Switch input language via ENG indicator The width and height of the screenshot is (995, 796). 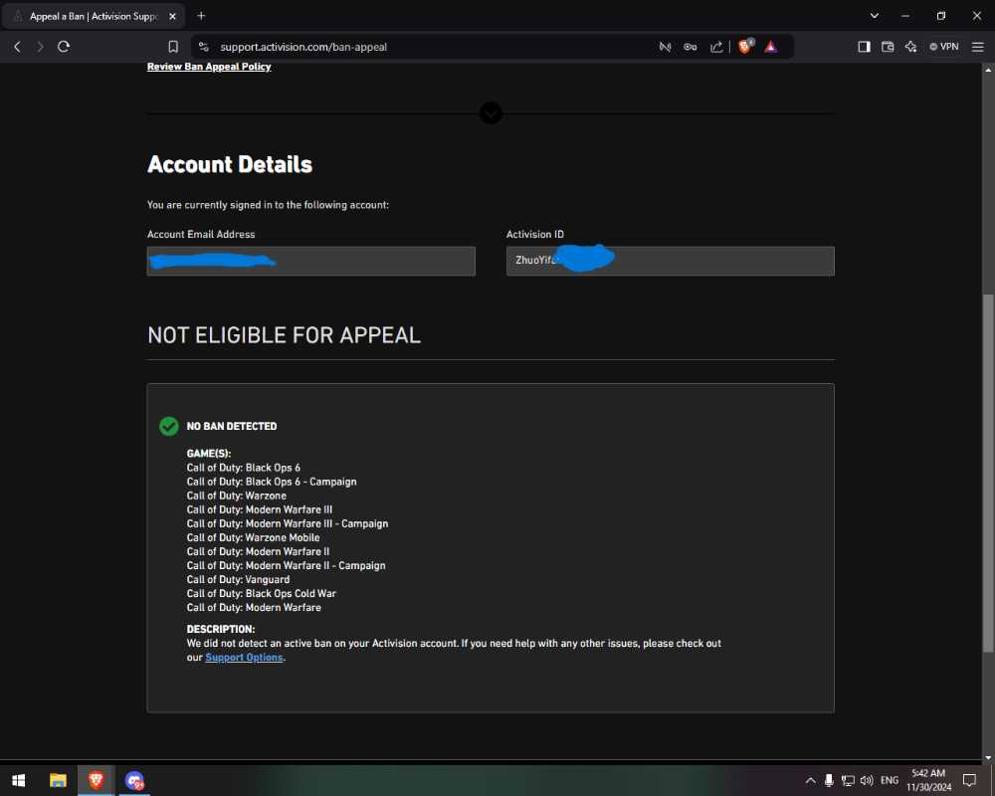click(x=889, y=780)
